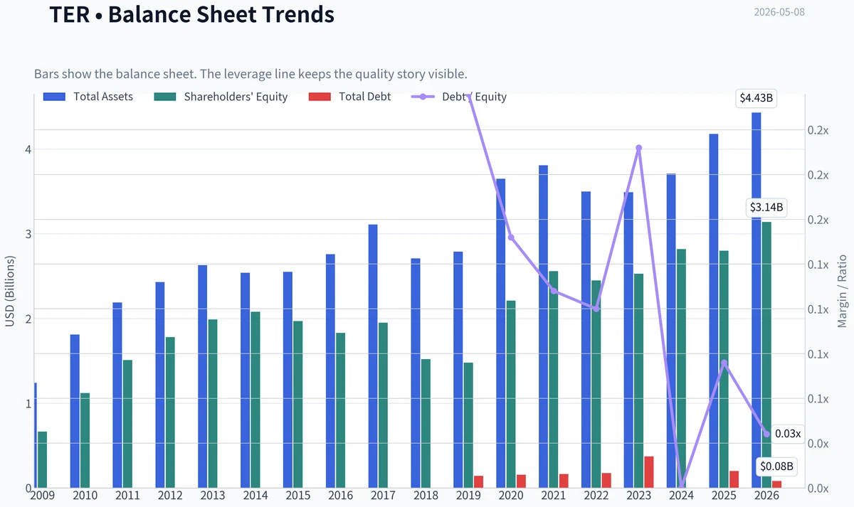
Task: Click the 2026 x-axis label
Action: pyautogui.click(x=767, y=496)
